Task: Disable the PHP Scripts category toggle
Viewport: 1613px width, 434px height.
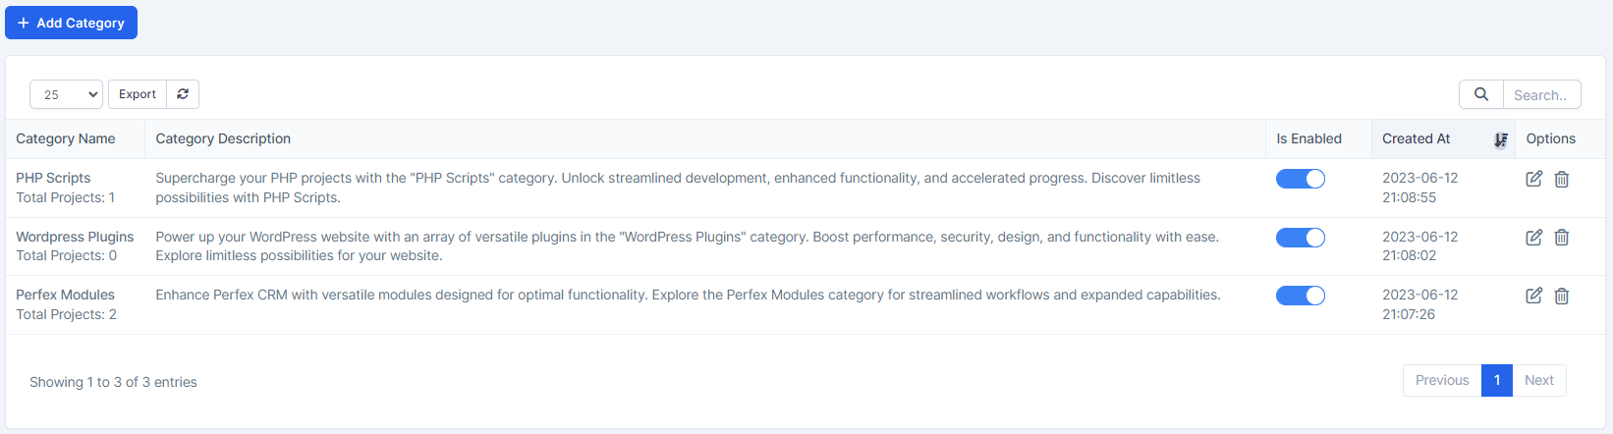Action: (x=1300, y=179)
